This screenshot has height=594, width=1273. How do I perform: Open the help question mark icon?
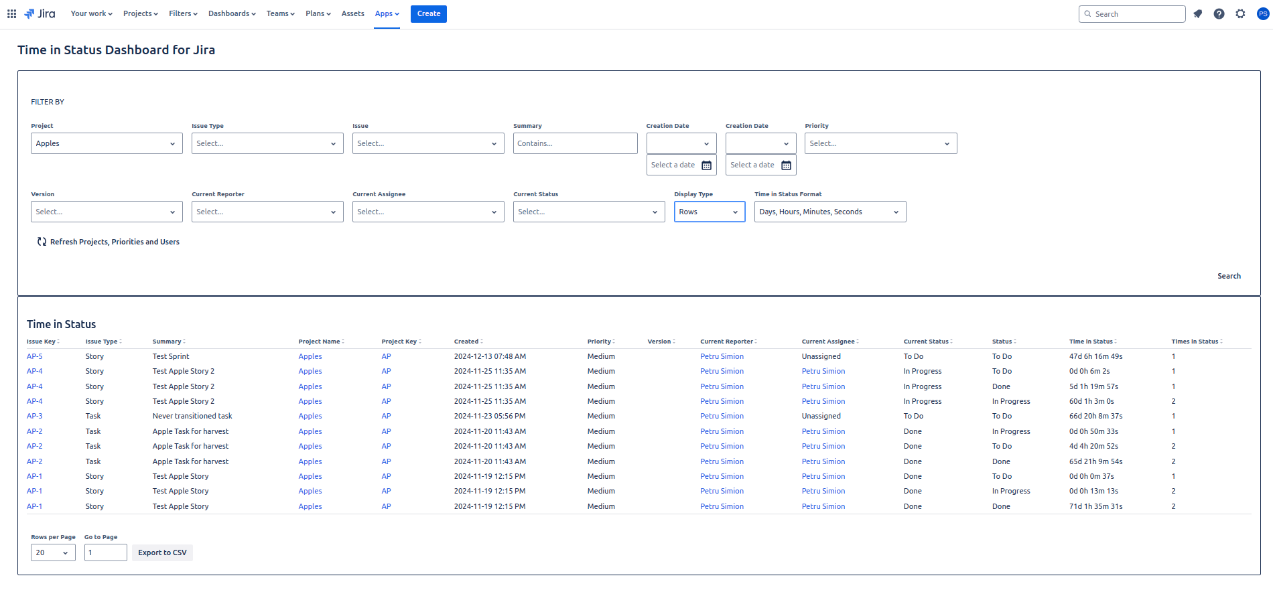[1219, 14]
